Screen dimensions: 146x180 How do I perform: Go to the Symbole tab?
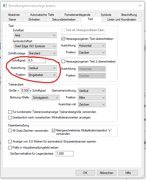(106, 15)
